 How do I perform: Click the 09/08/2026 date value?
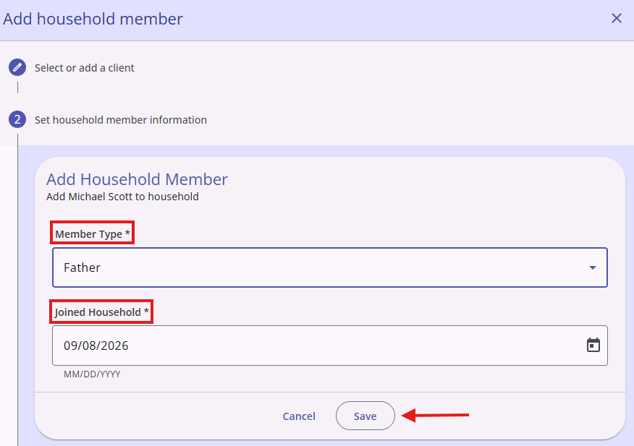pos(96,346)
